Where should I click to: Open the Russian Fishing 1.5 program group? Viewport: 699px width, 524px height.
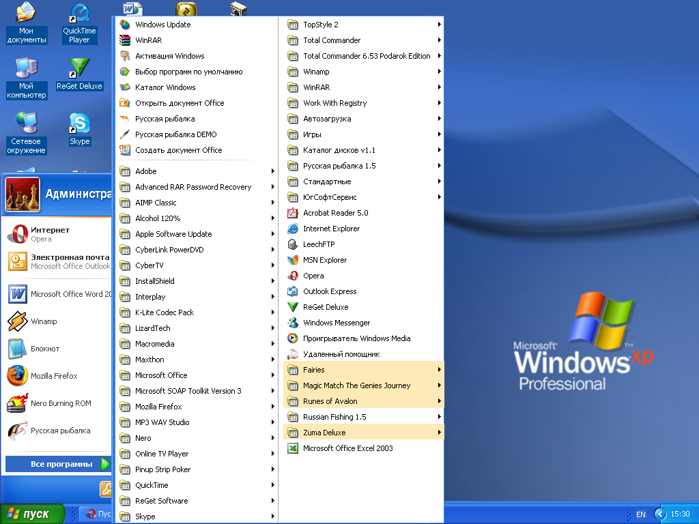[363, 417]
